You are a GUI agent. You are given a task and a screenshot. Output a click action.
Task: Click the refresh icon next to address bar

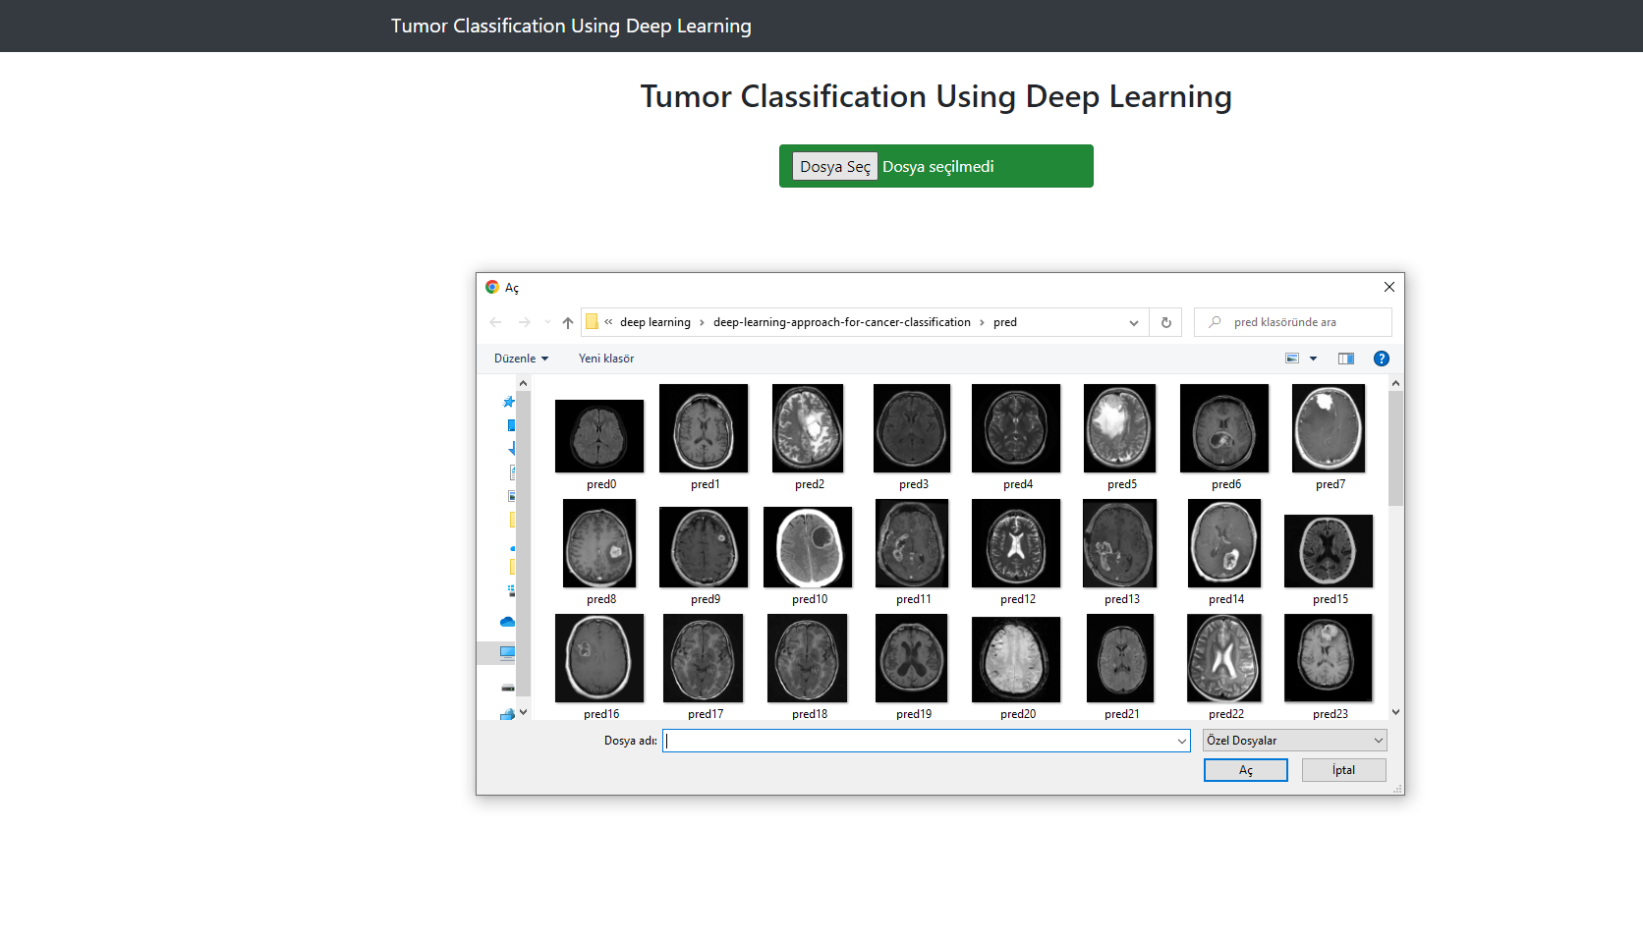point(1165,322)
